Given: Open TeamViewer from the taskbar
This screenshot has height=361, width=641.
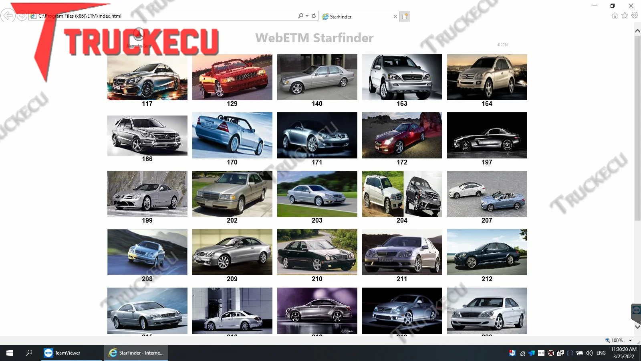Looking at the screenshot, I should 72,353.
